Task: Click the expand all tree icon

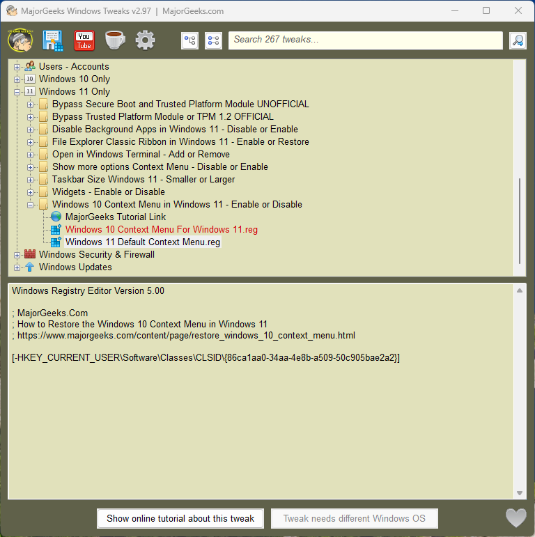Action: (x=189, y=40)
